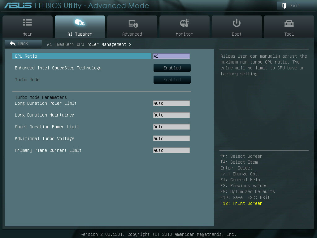
Task: Toggle Turbo Mode Enabled option
Action: [172, 80]
